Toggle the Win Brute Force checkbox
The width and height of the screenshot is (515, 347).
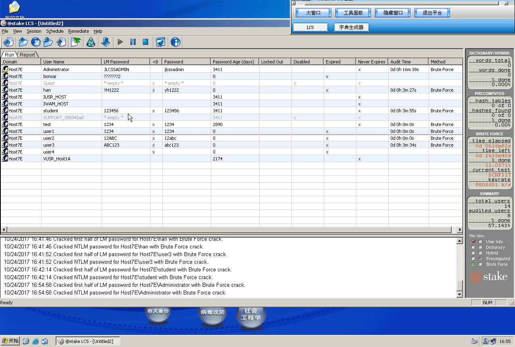pos(473,264)
